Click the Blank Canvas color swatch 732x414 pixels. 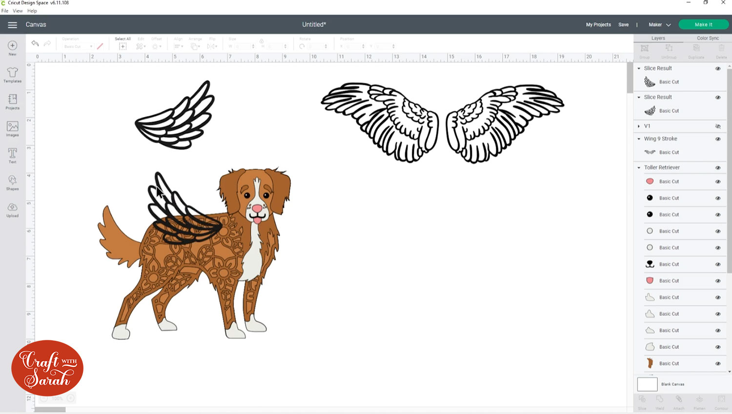tap(647, 384)
